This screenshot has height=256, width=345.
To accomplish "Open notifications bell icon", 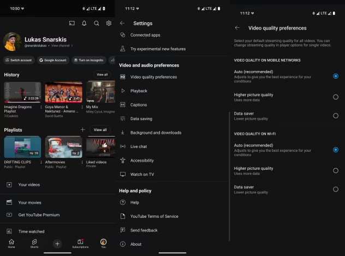I will point(84,23).
